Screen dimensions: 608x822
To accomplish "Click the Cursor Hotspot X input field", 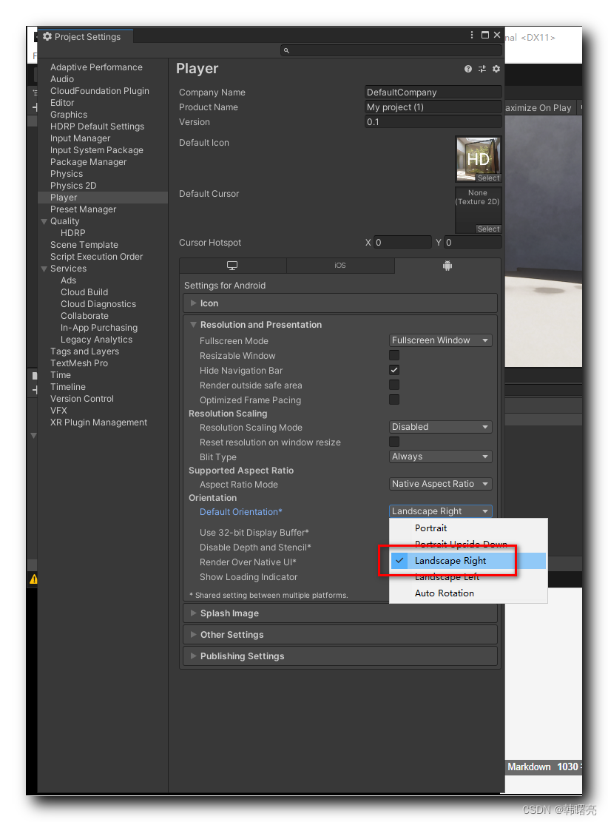I will 402,242.
